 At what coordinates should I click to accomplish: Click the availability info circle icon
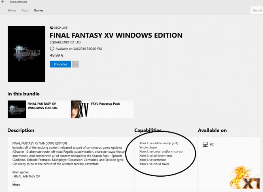click(x=52, y=49)
